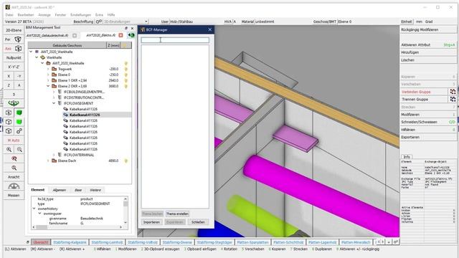The height and width of the screenshot is (258, 459).
Task: Expand the IFCBUILDINGELEMENTPR... node
Action: click(54, 92)
